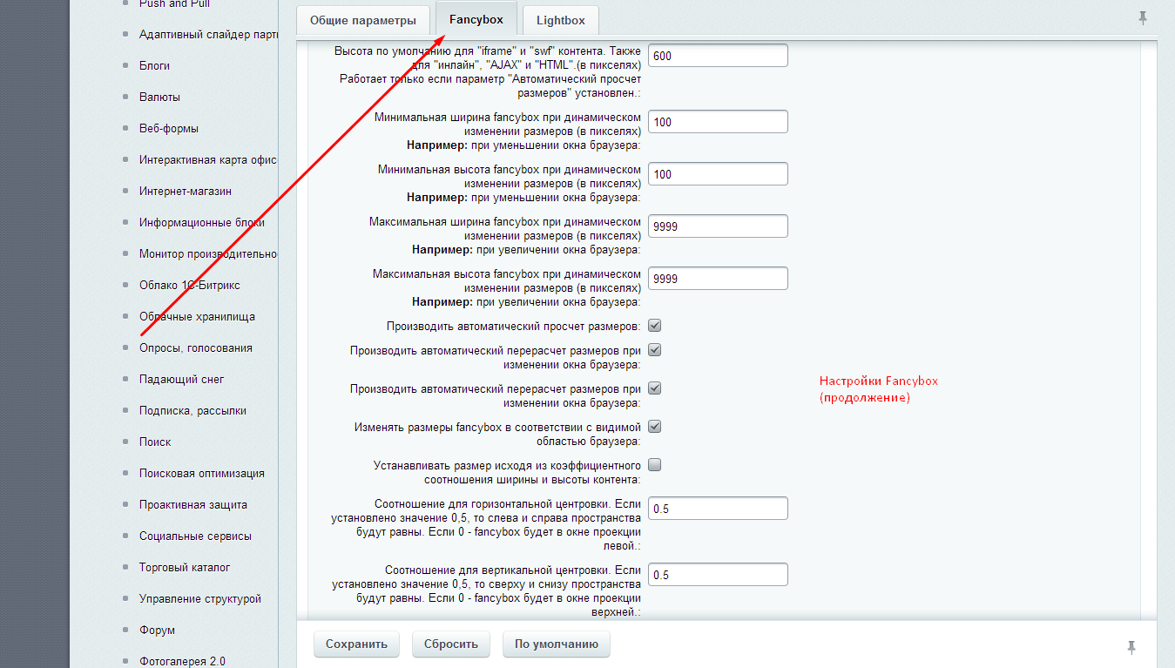Open Веб-формы settings in sidebar
This screenshot has height=668, width=1175.
click(x=169, y=128)
